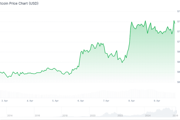Click the final price peak at the chart's right end
The height and width of the screenshot is (120, 180).
point(174,21)
